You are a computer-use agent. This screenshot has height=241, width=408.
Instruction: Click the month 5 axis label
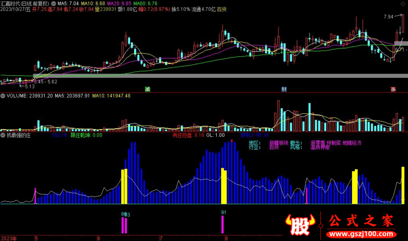36,238
